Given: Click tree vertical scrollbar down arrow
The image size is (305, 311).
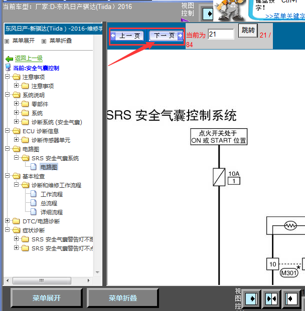Looking at the screenshot, I should (97, 272).
